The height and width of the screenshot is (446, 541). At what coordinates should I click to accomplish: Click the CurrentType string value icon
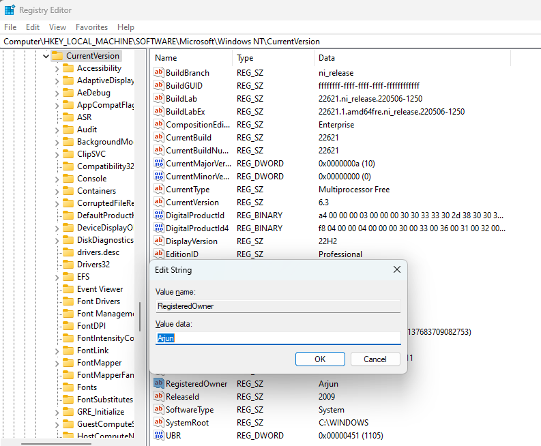pyautogui.click(x=159, y=189)
